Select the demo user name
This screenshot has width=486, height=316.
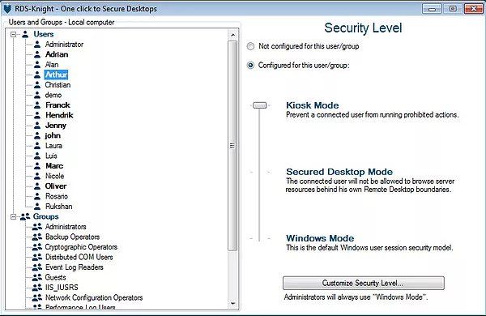point(53,95)
